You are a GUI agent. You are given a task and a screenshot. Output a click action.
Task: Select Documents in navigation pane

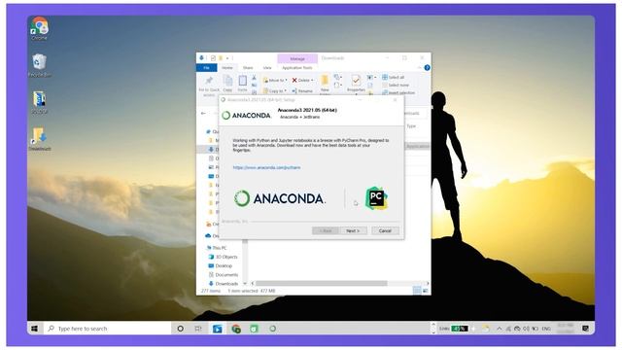224,274
